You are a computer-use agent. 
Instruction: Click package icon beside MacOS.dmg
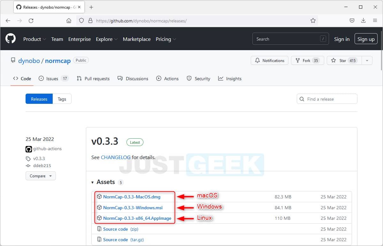click(x=99, y=196)
